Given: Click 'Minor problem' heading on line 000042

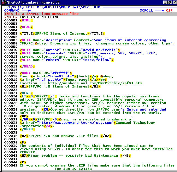Looking at the screenshot, I should [42, 156].
